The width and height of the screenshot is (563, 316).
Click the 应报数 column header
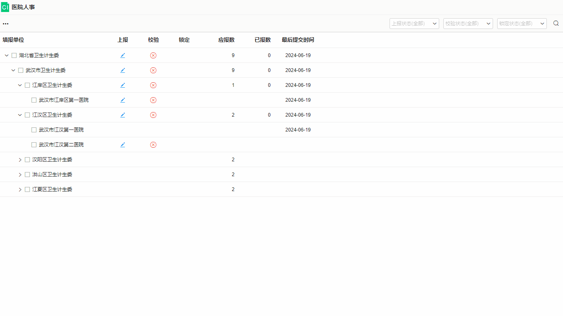(226, 40)
